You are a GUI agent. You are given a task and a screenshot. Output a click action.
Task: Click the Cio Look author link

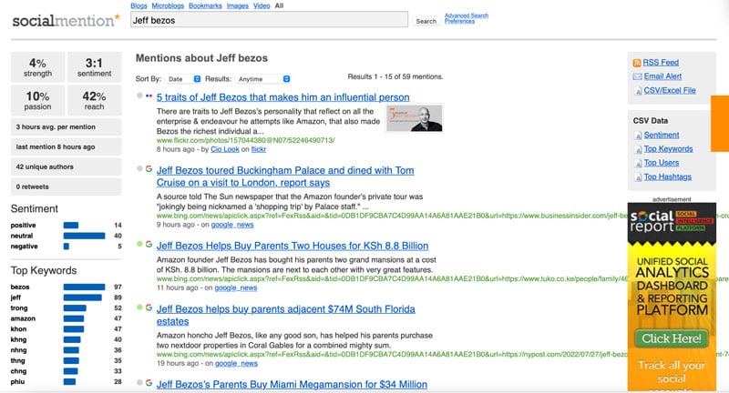pyautogui.click(x=224, y=149)
